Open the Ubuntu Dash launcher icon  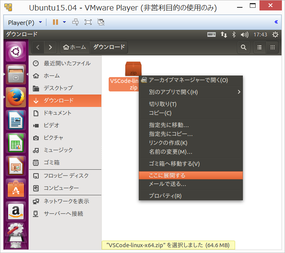[x=16, y=52]
